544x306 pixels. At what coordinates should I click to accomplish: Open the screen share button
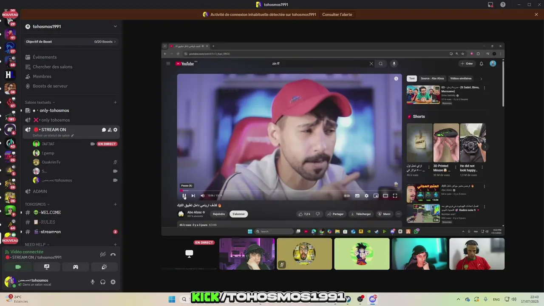47,267
